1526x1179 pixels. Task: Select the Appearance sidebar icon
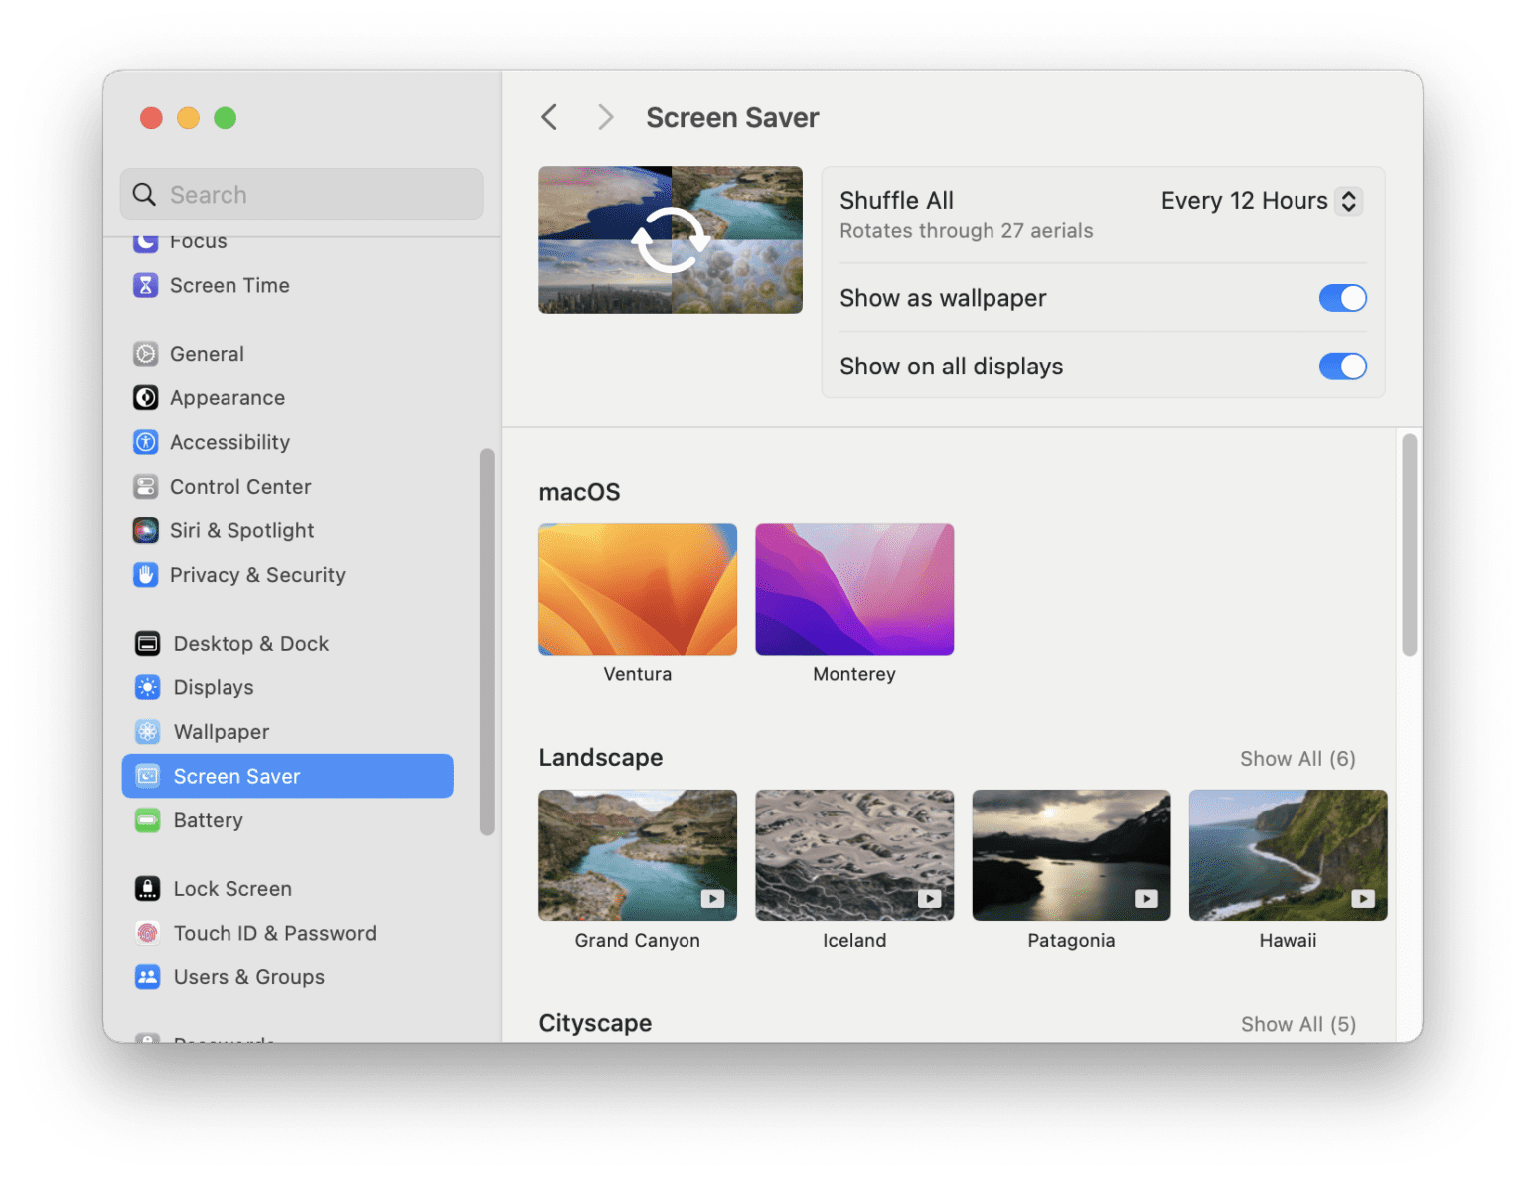146,397
